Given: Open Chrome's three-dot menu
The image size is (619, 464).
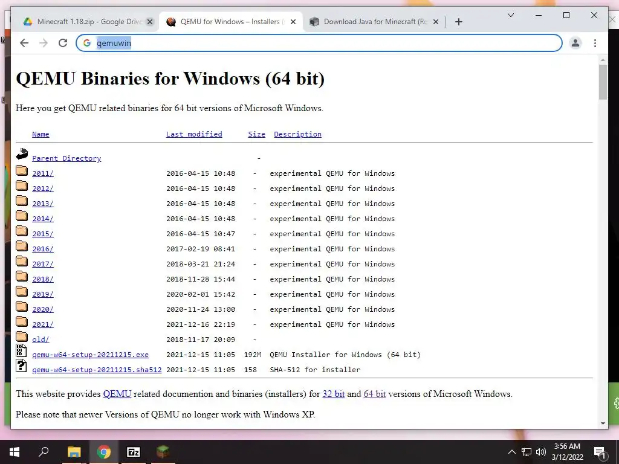Looking at the screenshot, I should [x=595, y=43].
